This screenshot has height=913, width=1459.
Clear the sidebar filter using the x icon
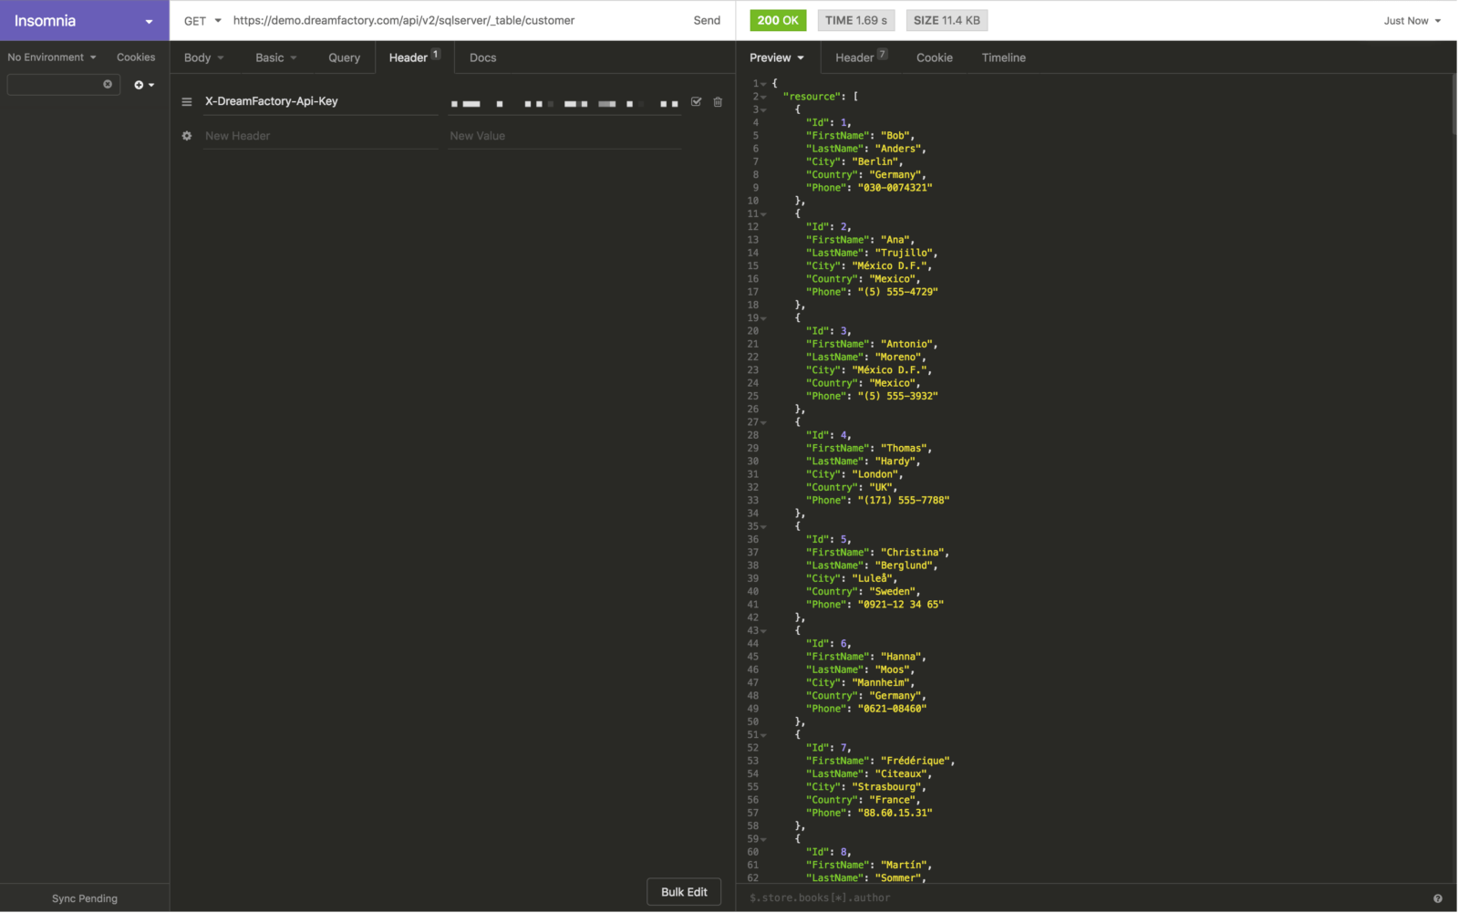point(107,84)
